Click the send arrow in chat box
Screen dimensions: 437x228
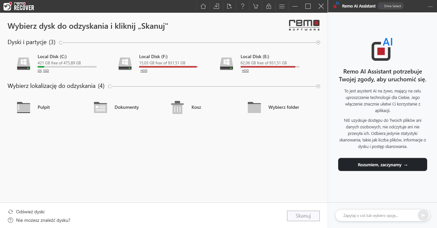coord(423,215)
